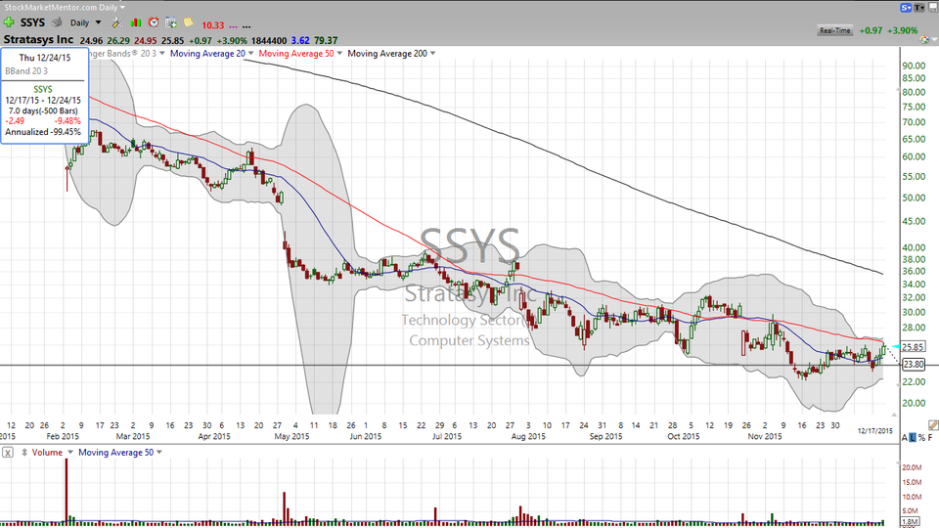Screen dimensions: 939x528
Task: Click the cyan last-price arrow marker
Action: 895,346
